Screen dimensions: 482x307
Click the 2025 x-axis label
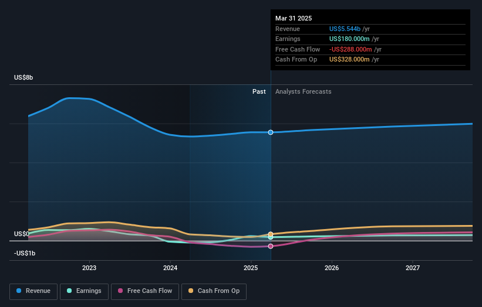pyautogui.click(x=251, y=268)
